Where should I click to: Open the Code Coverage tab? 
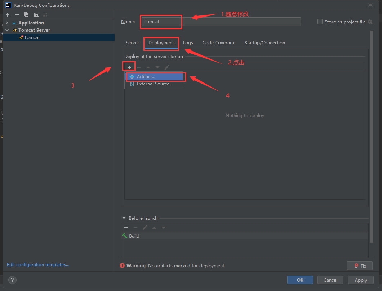219,43
